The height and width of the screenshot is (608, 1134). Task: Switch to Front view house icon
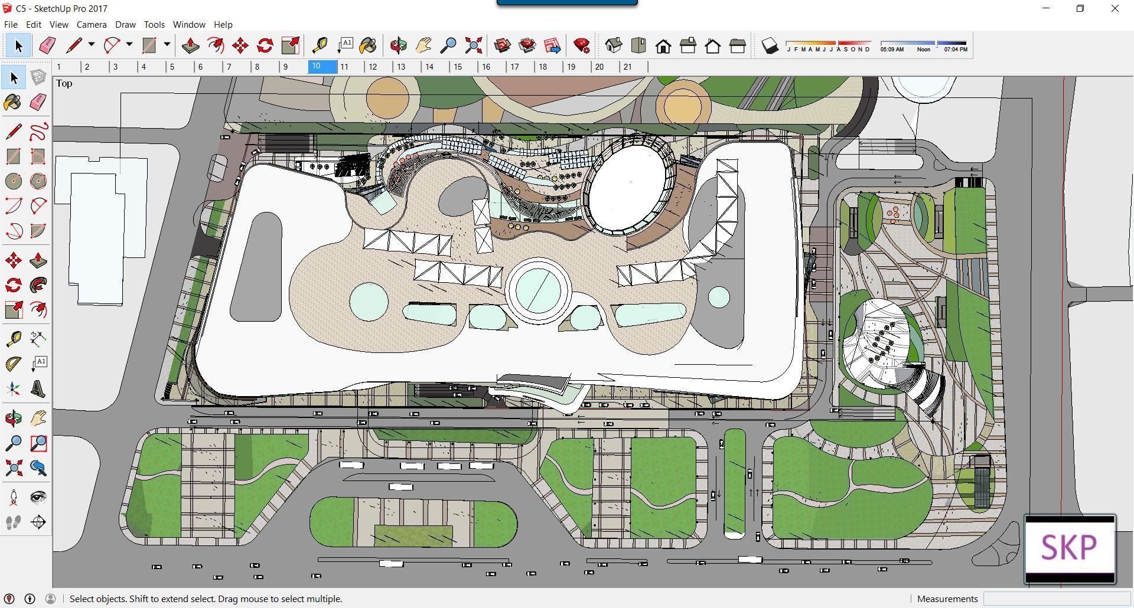point(663,45)
